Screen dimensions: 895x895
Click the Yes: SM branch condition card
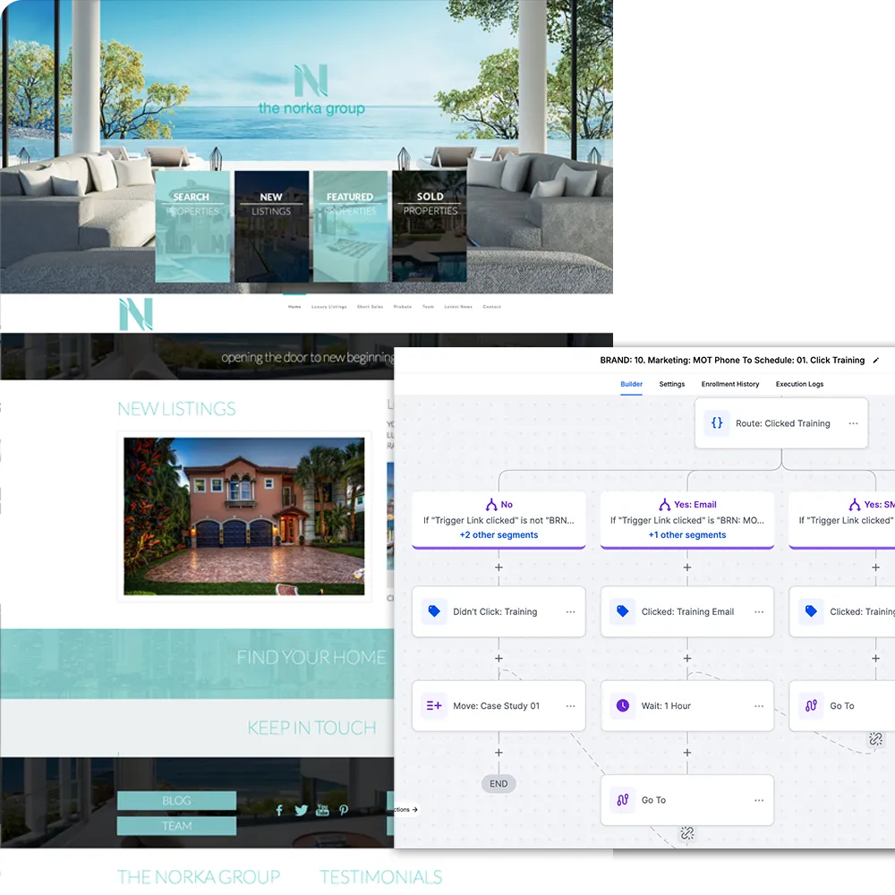pos(842,519)
